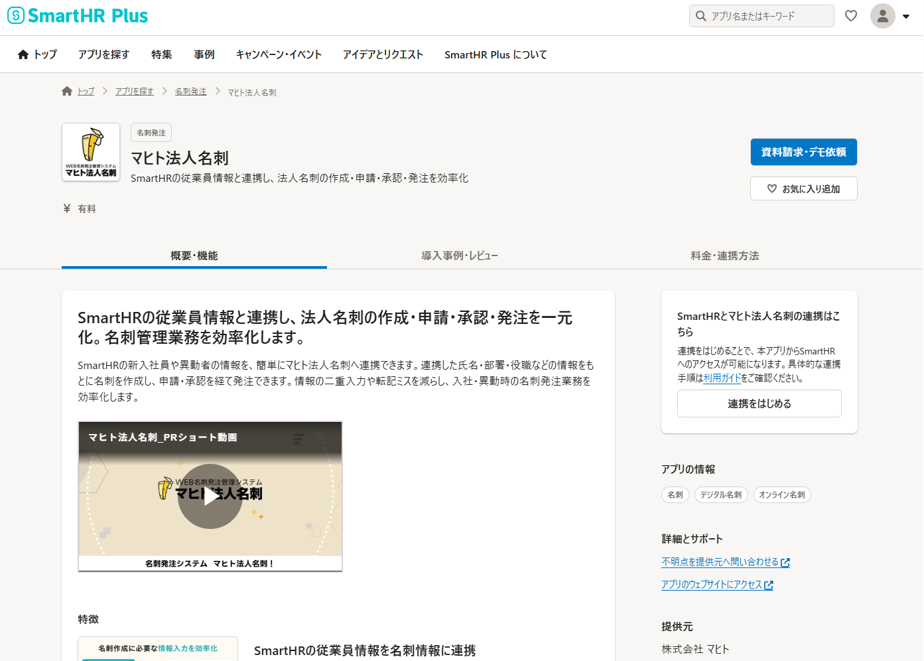The image size is (924, 661).
Task: Click the マヒト法人名刺 app title heading
Action: coord(180,158)
